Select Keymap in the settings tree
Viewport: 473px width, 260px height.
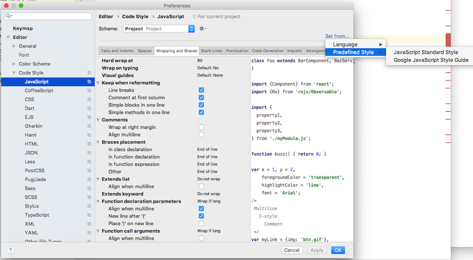tap(23, 28)
